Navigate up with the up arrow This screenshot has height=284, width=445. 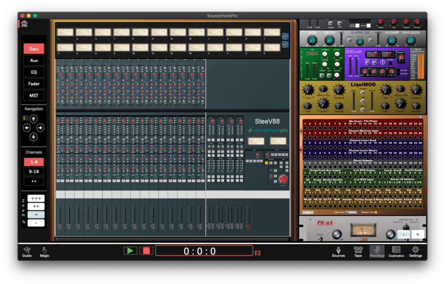[x=33, y=119]
